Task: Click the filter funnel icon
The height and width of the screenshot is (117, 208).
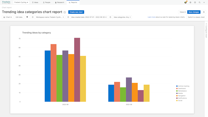Action: [27, 17]
